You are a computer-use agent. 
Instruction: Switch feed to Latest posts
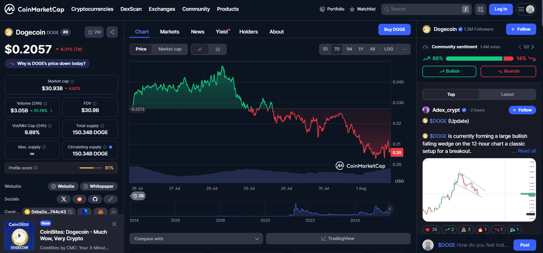(x=507, y=94)
